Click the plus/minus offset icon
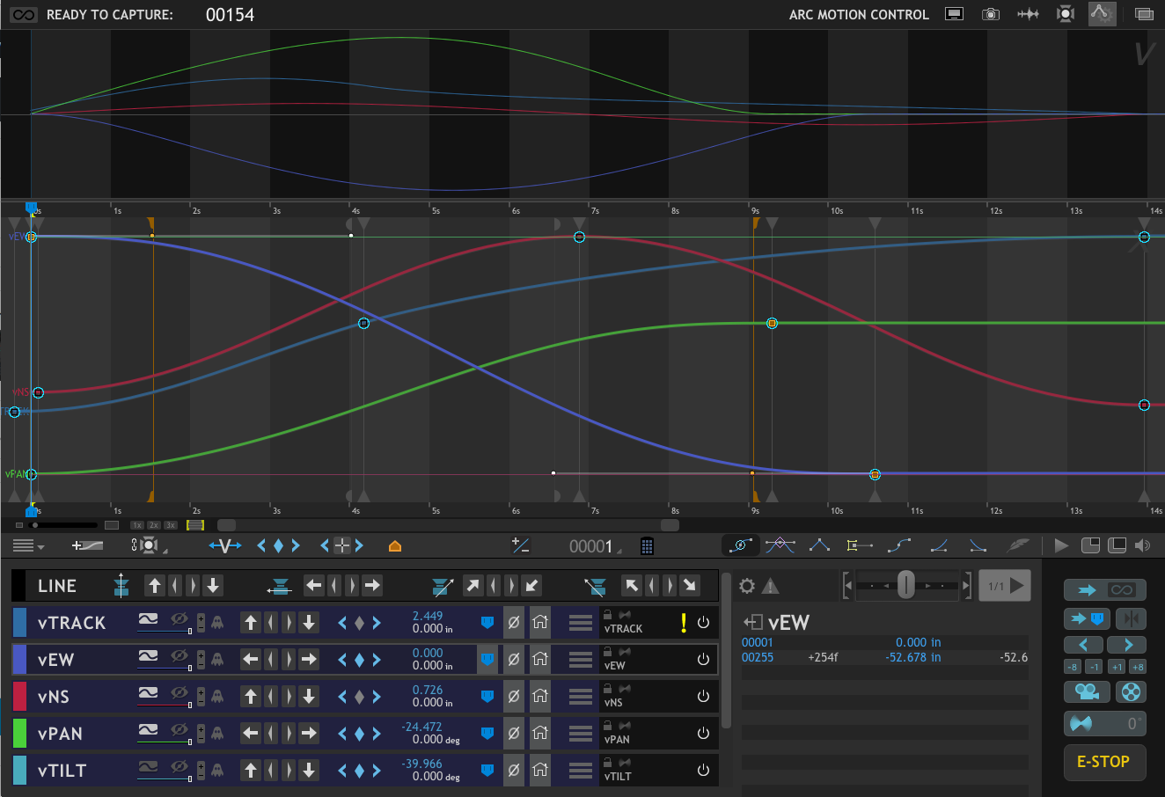This screenshot has width=1165, height=797. click(520, 546)
